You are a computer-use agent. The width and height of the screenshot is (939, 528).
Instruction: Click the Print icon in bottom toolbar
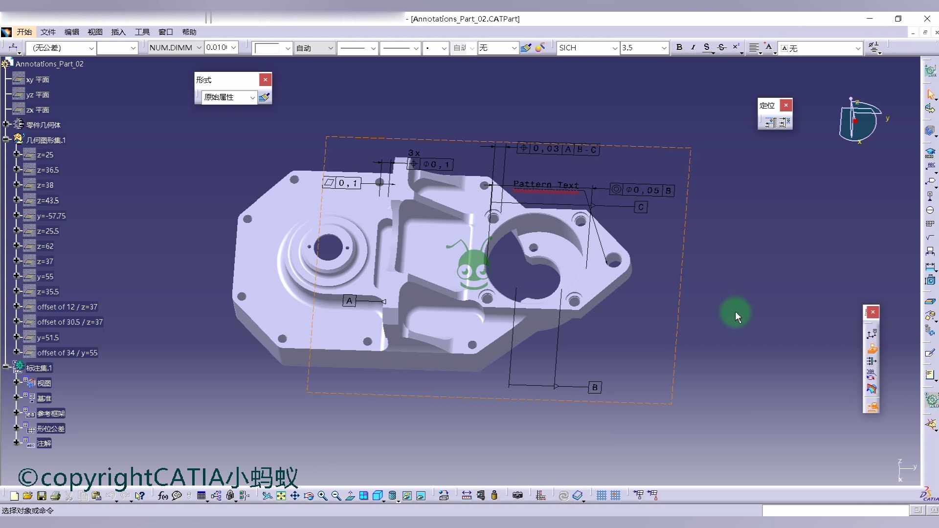click(x=55, y=496)
